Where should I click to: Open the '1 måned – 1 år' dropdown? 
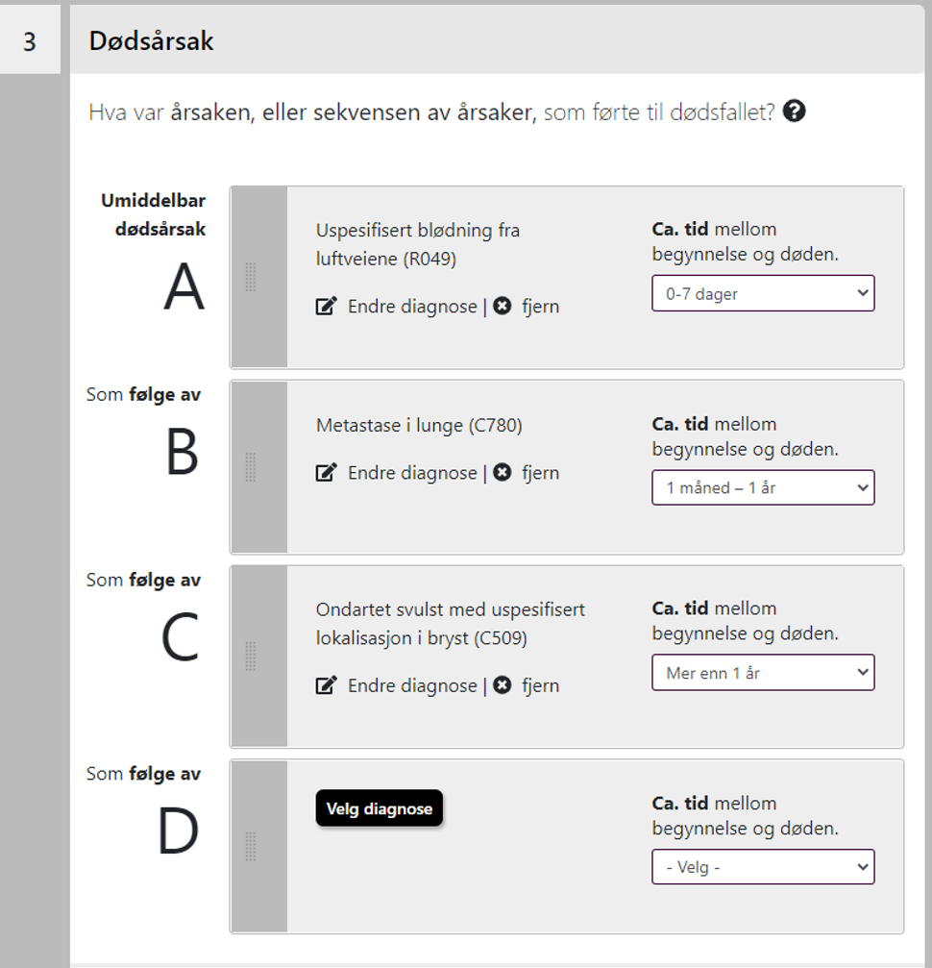click(x=763, y=487)
